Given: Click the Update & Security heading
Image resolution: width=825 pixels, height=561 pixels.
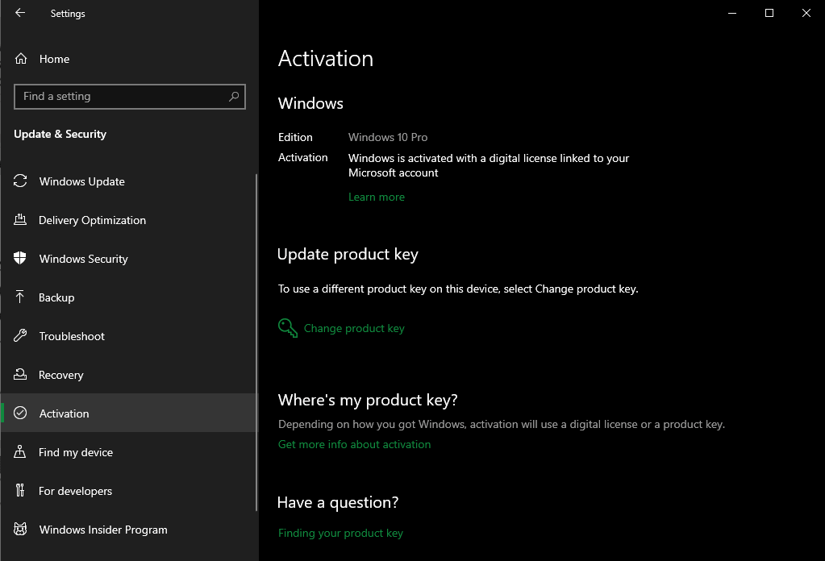Looking at the screenshot, I should pos(60,134).
